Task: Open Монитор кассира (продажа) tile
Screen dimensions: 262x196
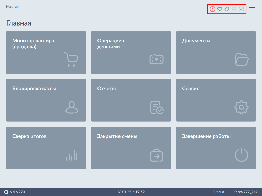Action: pyautogui.click(x=46, y=52)
